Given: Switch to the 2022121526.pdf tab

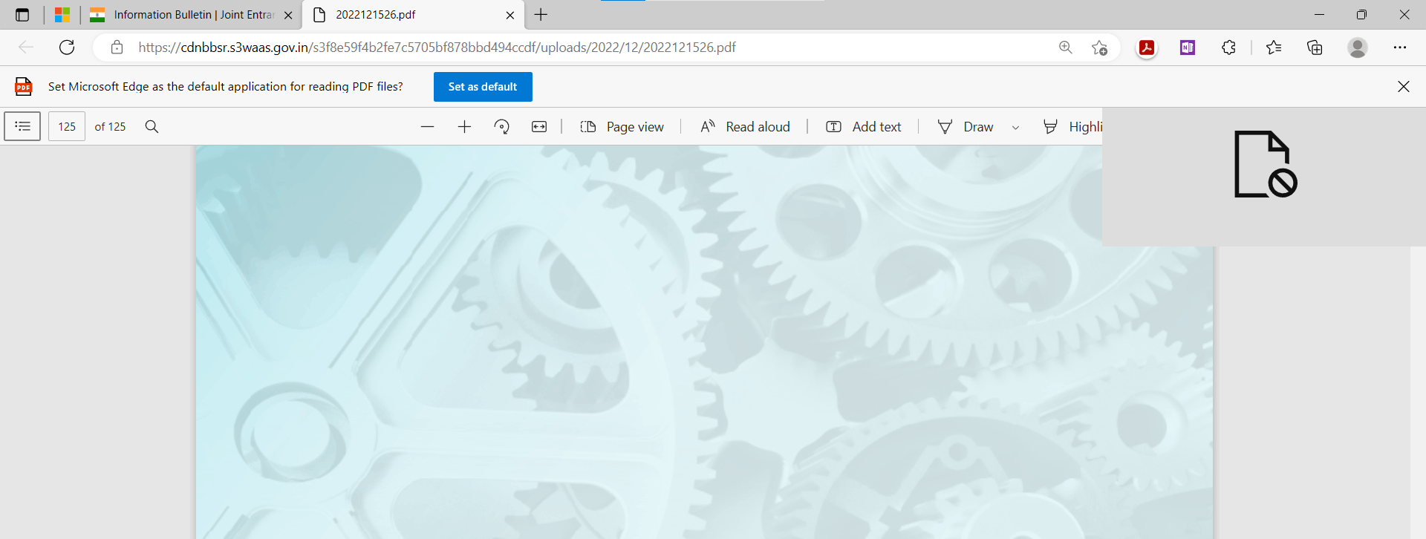Looking at the screenshot, I should [413, 15].
